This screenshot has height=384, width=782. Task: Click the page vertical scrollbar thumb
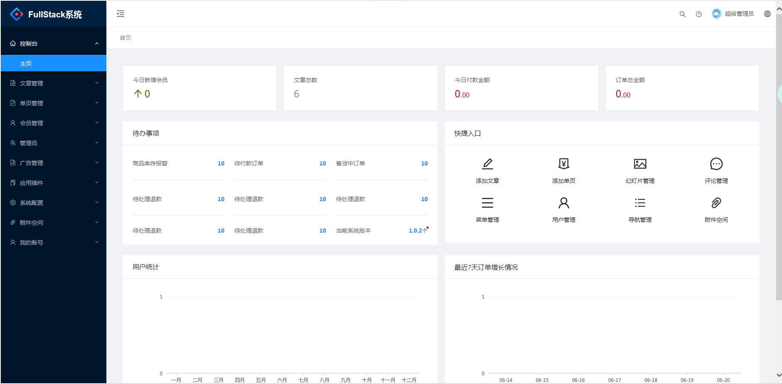(779, 158)
